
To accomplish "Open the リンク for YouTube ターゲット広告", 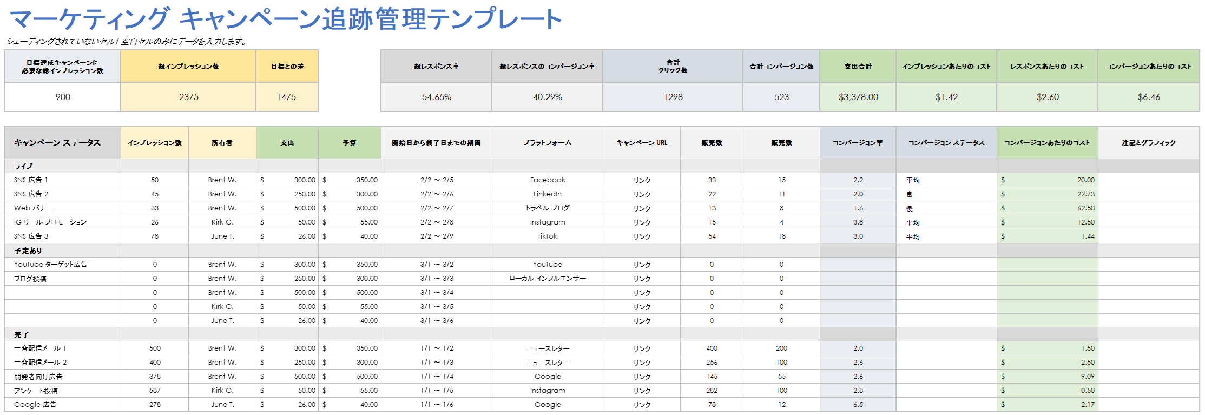I will coord(642,265).
